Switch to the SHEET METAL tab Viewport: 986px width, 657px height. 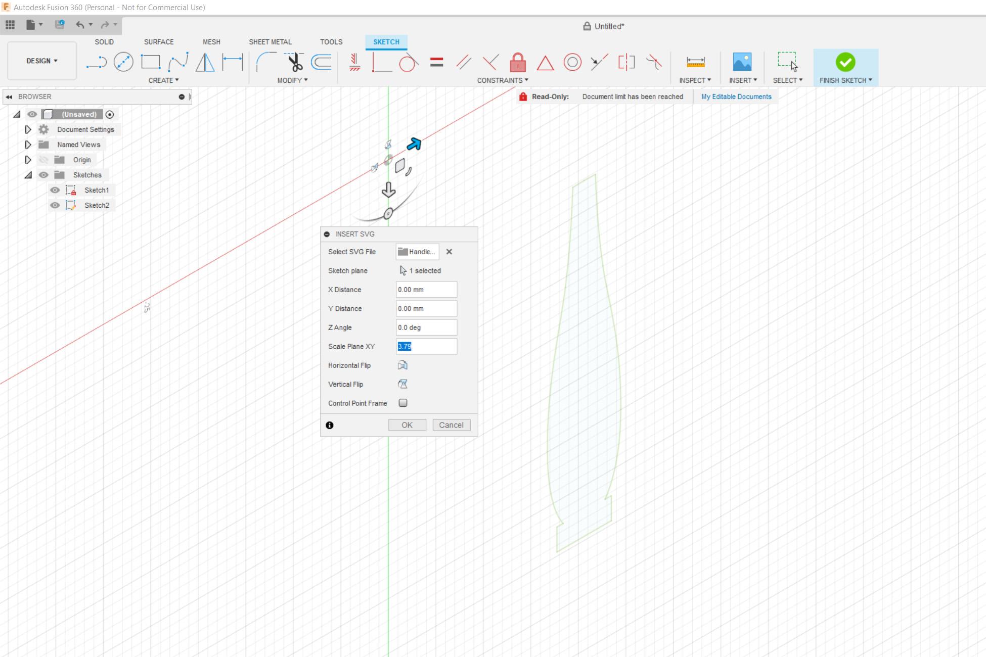(x=270, y=42)
